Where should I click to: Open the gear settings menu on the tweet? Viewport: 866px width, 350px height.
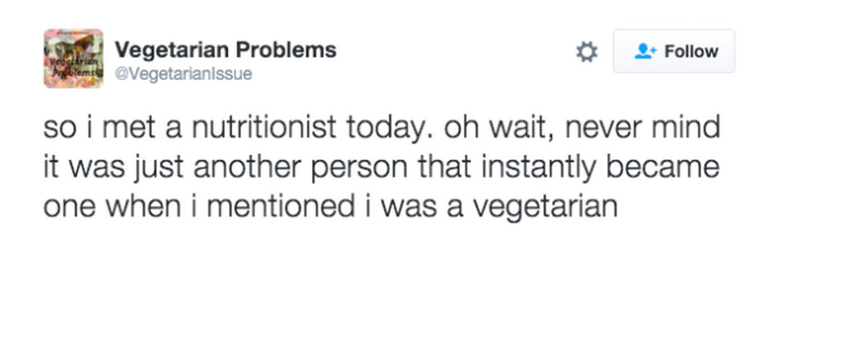587,51
